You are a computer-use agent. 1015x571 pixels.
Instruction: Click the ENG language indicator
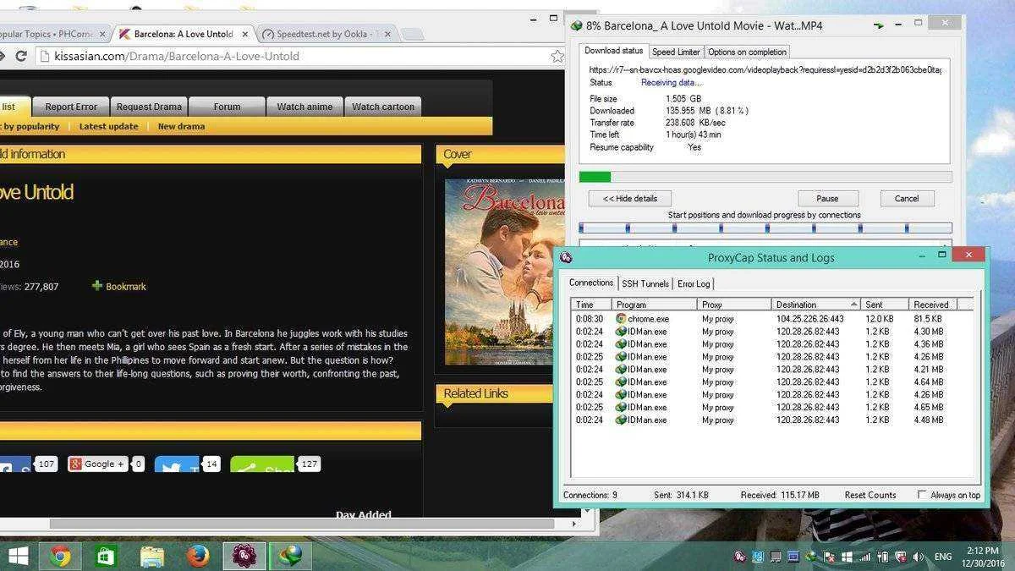point(942,557)
